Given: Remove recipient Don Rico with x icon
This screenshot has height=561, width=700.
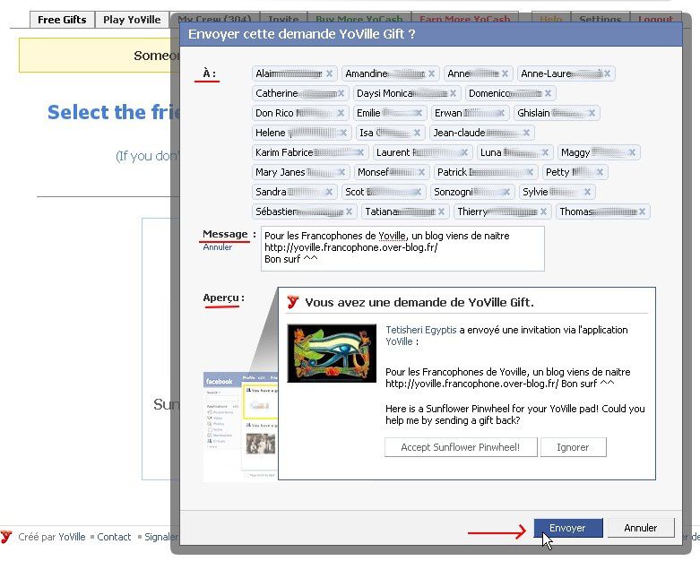Looking at the screenshot, I should (x=341, y=113).
